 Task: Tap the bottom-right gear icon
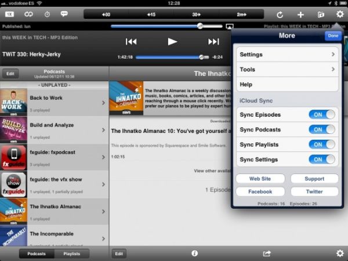click(340, 253)
